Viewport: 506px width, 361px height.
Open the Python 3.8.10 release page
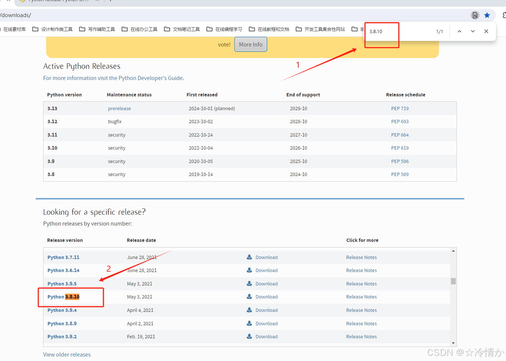tap(63, 297)
